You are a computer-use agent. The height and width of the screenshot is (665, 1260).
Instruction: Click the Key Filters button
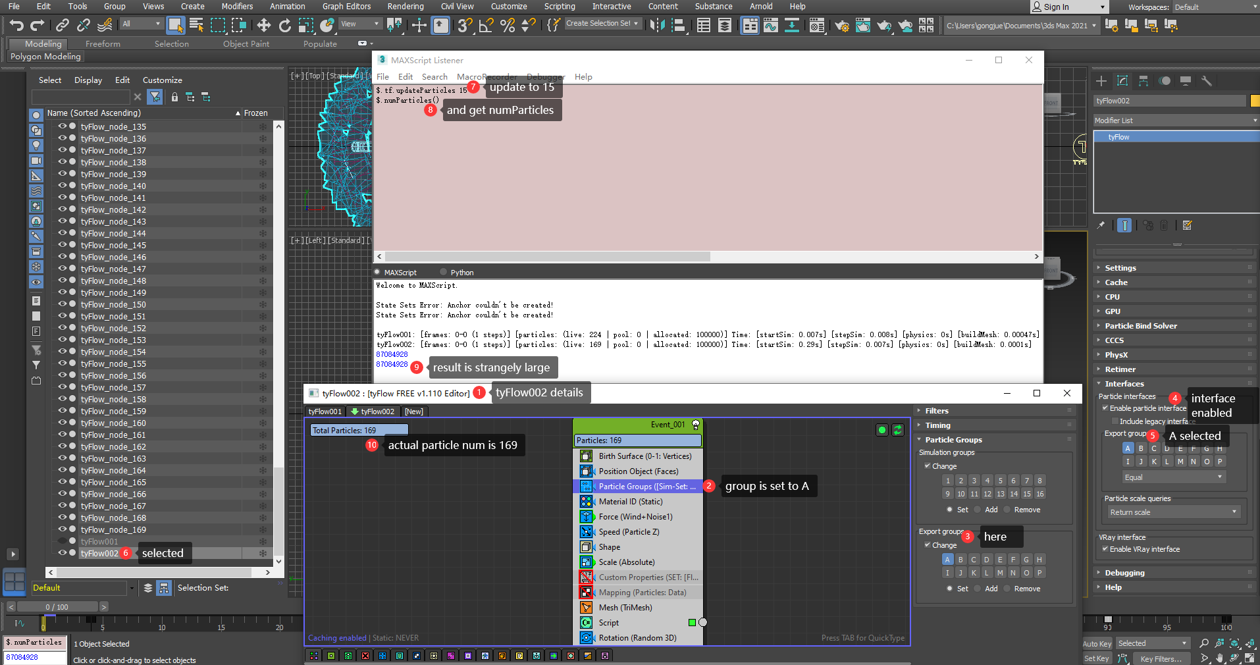coord(1161,658)
